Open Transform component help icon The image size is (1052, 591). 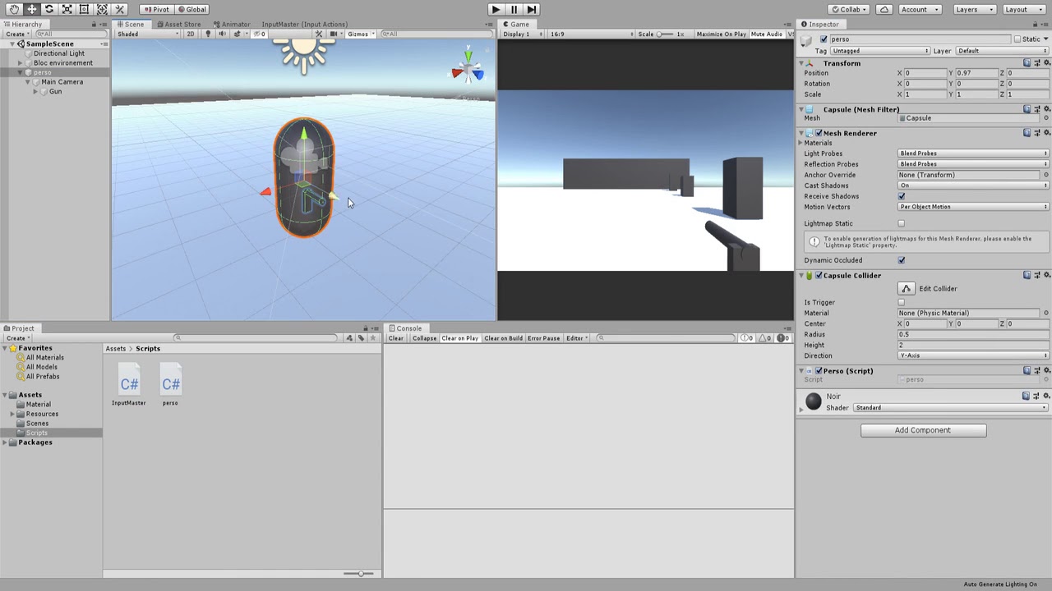coord(1027,63)
